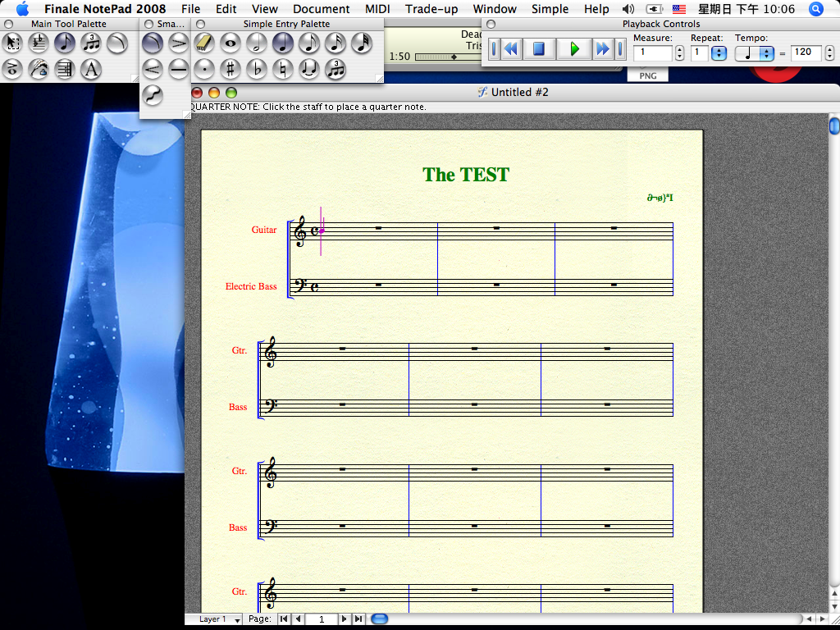Screen dimensions: 840x630
Task: Go to next page with arrow button
Action: click(344, 619)
